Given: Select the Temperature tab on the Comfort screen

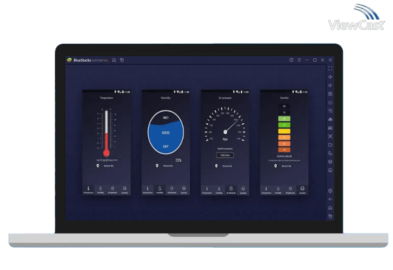Looking at the screenshot, I should pyautogui.click(x=266, y=190).
